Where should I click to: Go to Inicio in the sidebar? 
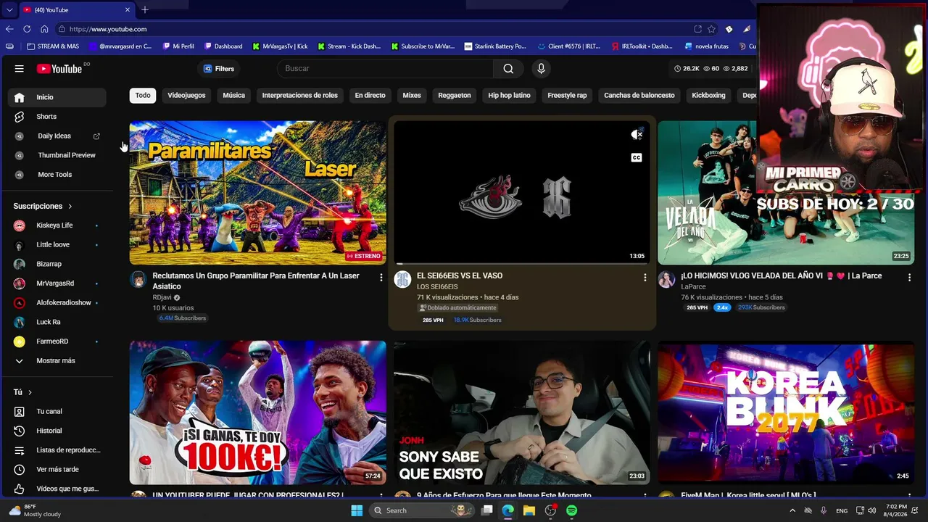tap(57, 97)
